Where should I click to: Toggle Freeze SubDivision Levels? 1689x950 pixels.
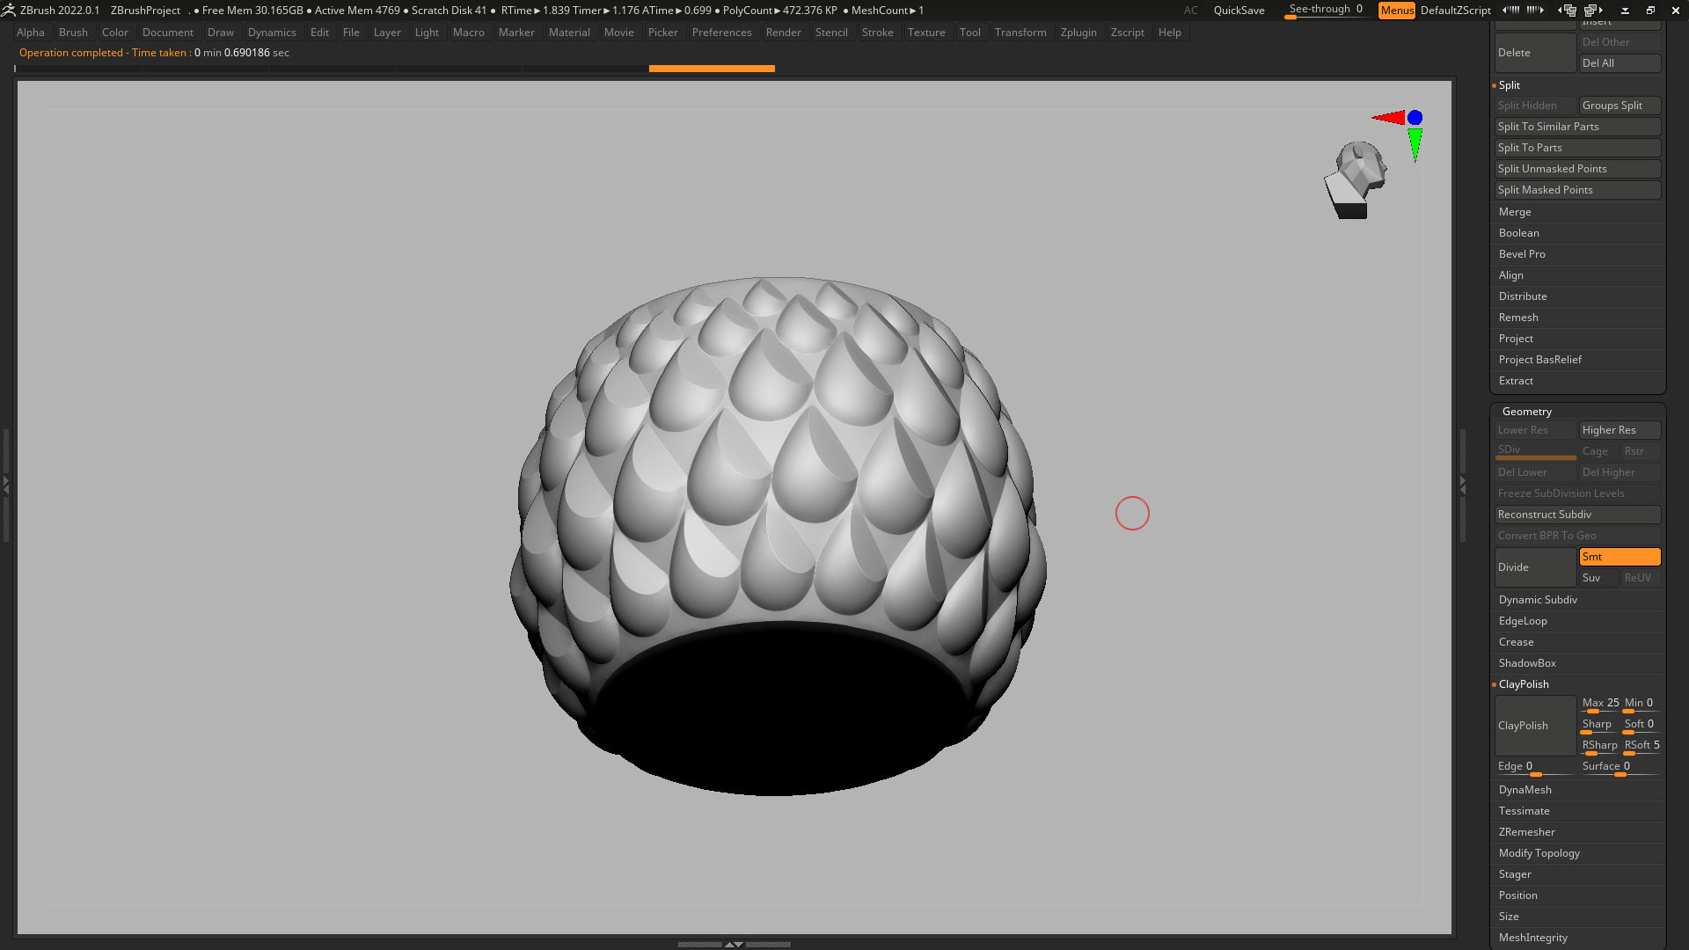[x=1577, y=493]
